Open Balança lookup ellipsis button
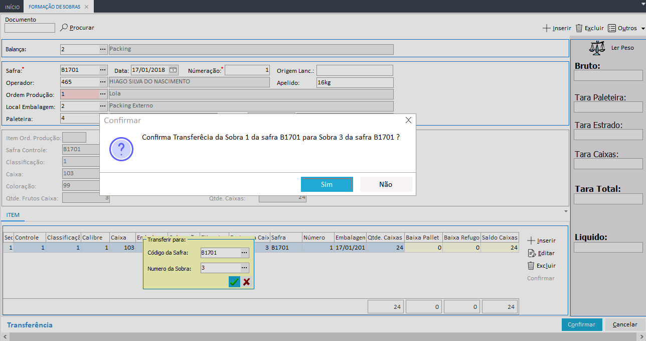 [x=103, y=49]
